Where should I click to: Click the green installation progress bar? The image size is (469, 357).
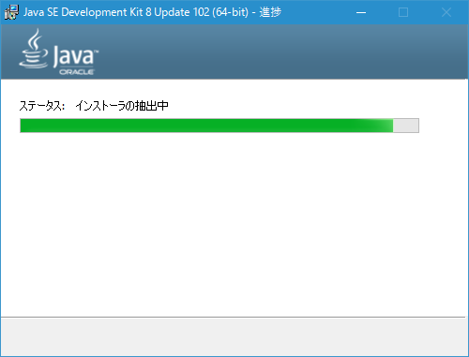[x=219, y=126]
